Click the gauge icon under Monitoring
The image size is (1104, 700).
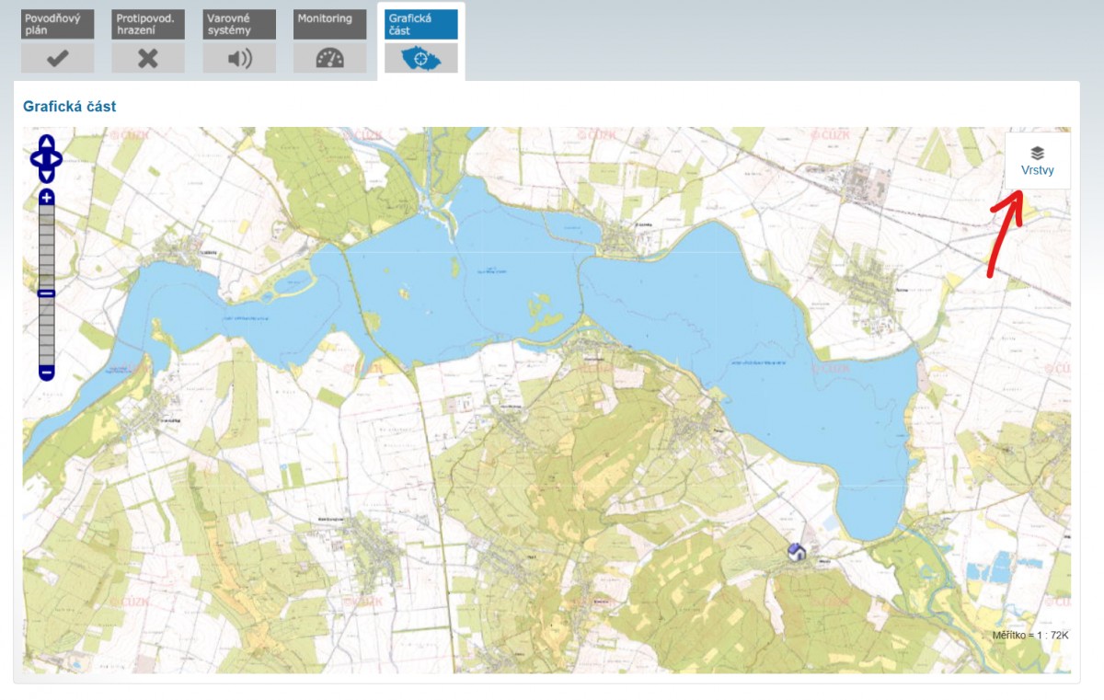[329, 58]
